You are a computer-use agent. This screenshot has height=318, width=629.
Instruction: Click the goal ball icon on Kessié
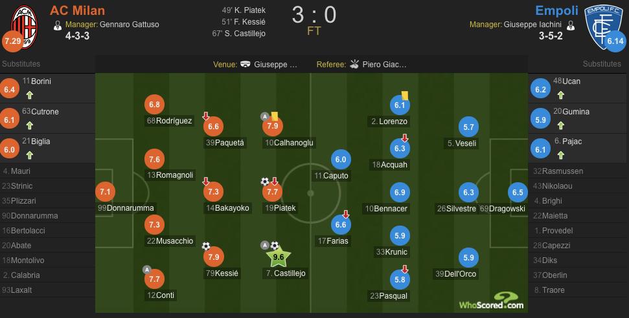tap(206, 246)
